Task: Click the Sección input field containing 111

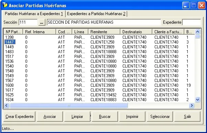Action: click(28, 22)
